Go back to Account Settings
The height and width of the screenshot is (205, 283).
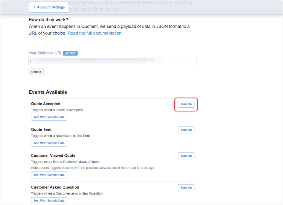point(49,7)
